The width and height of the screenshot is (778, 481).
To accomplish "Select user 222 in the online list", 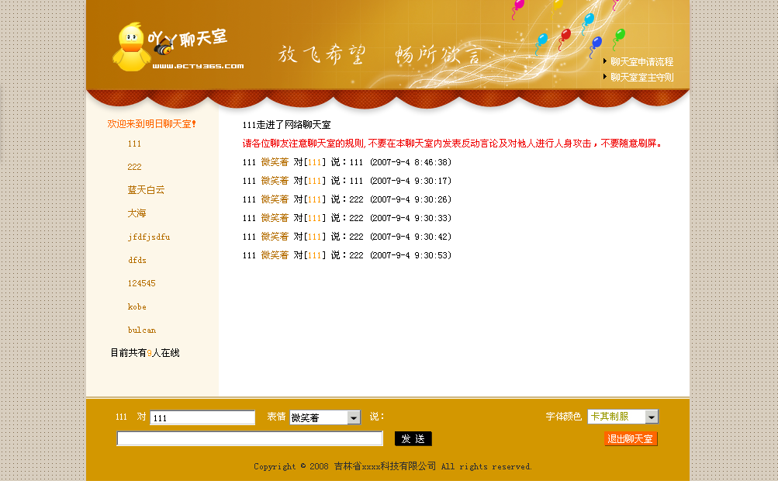I will point(135,168).
